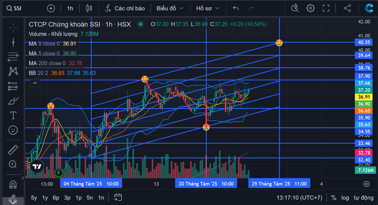Click the share chart icon

(x=347, y=8)
